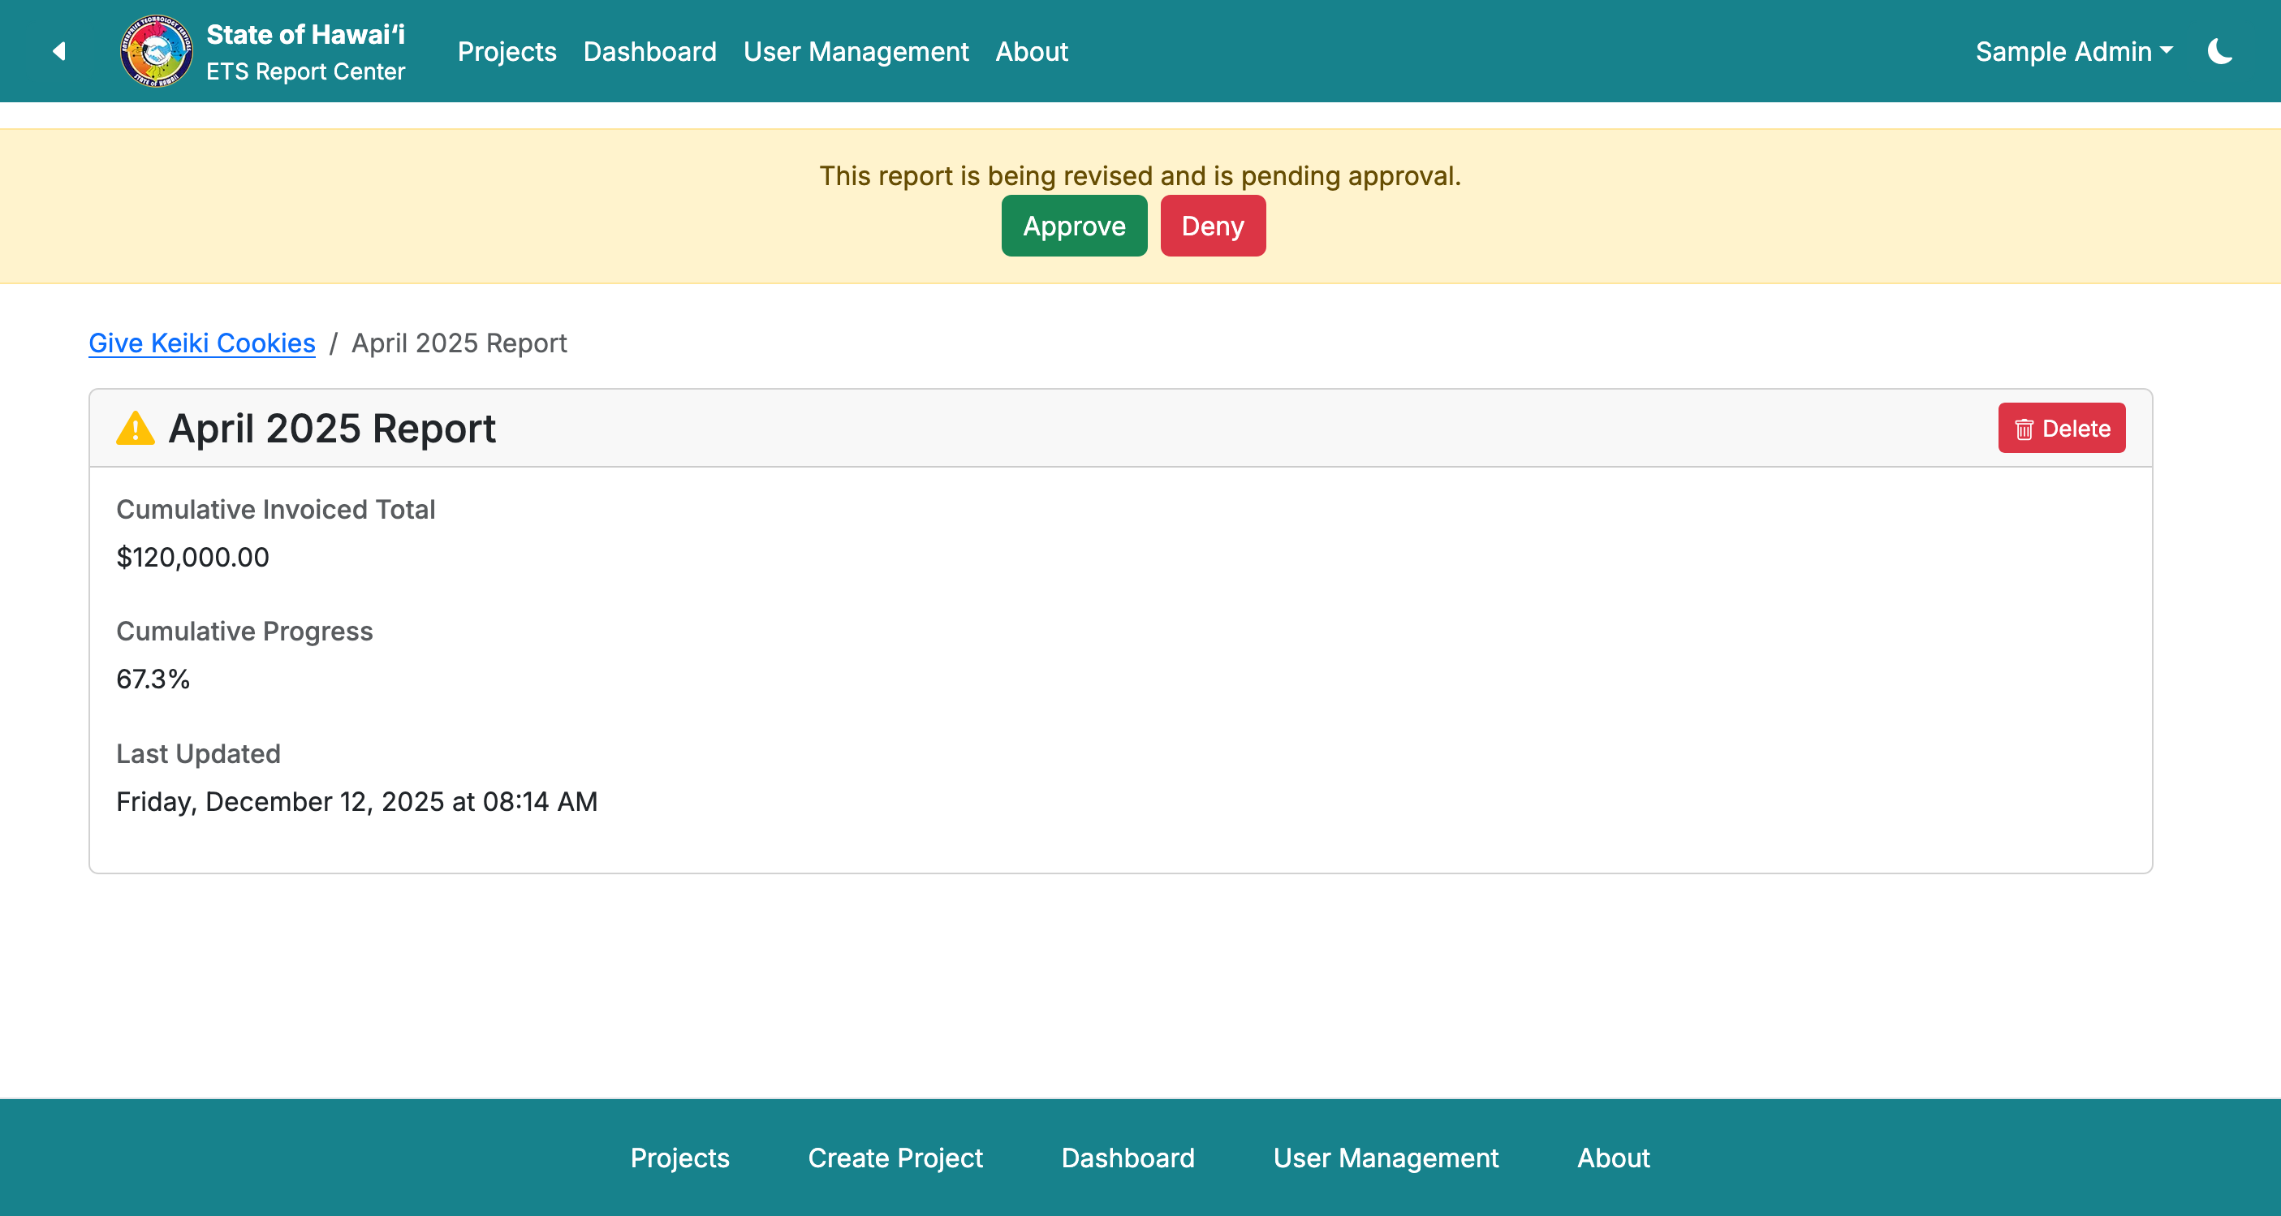Click the ETS circular logo
This screenshot has width=2281, height=1216.
click(156, 51)
